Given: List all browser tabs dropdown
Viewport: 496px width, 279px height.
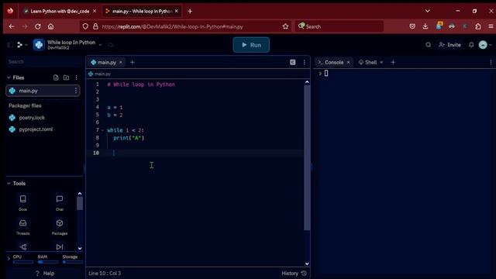Looking at the screenshot, I should click(428, 11).
